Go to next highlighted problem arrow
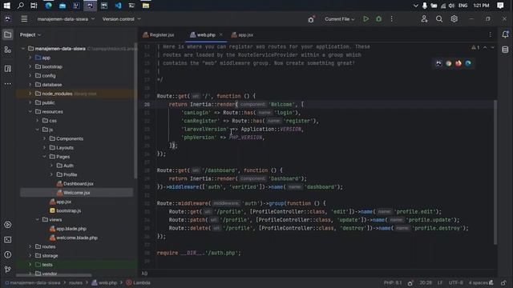Image resolution: width=513 pixels, height=288 pixels. point(492,48)
